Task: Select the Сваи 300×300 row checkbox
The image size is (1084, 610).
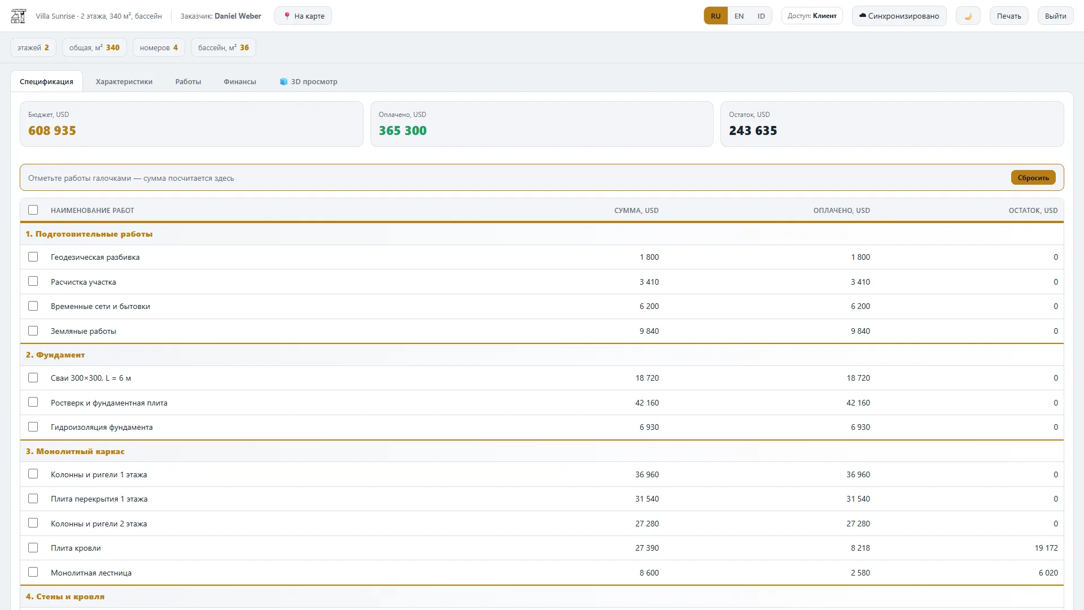Action: 33,378
